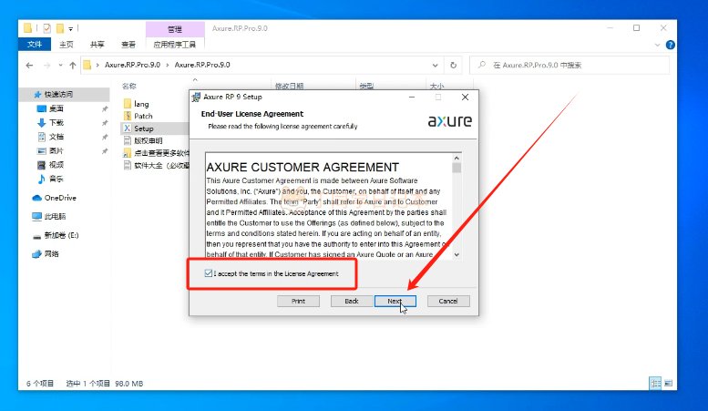Click the license agreement scrollbar thumb
Screen dimensions: 708x411
(x=457, y=168)
